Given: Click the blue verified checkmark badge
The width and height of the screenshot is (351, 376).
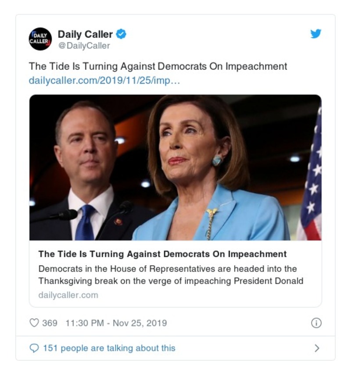Looking at the screenshot, I should pyautogui.click(x=121, y=34).
